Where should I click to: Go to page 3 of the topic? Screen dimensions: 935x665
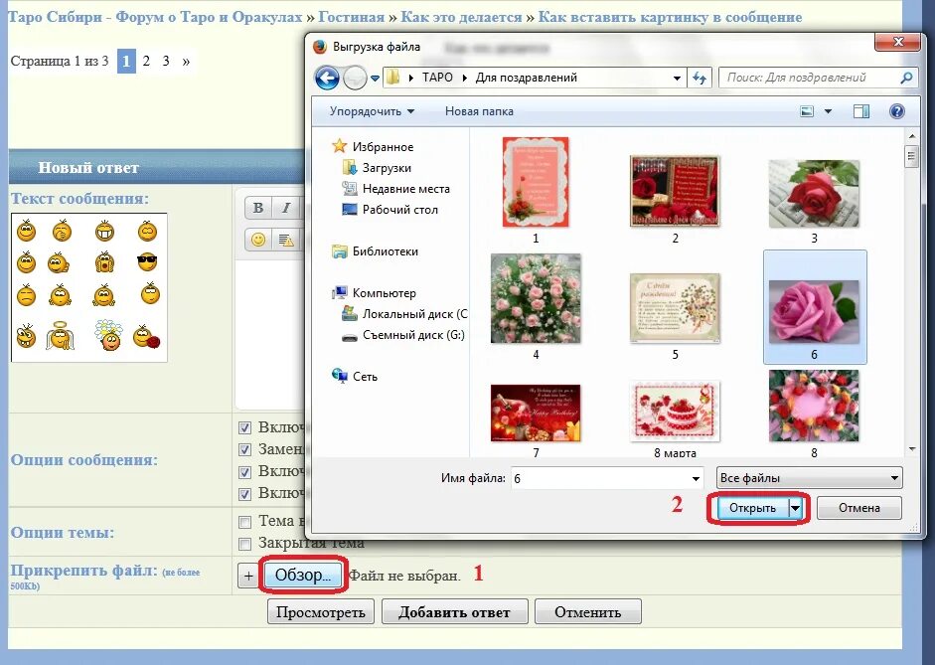pyautogui.click(x=166, y=61)
